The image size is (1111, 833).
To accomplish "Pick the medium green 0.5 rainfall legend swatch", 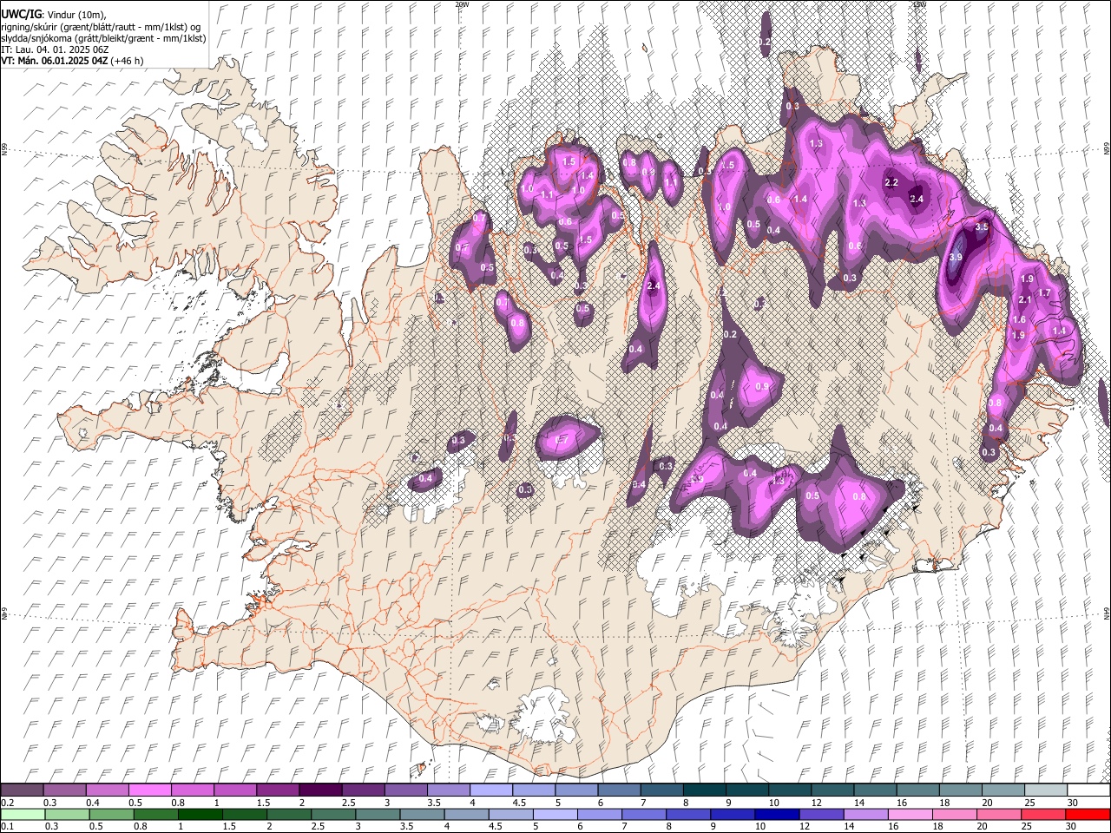I will pyautogui.click(x=113, y=815).
